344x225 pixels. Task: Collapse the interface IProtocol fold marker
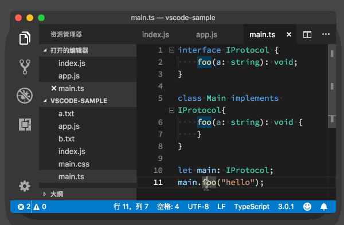[171, 50]
